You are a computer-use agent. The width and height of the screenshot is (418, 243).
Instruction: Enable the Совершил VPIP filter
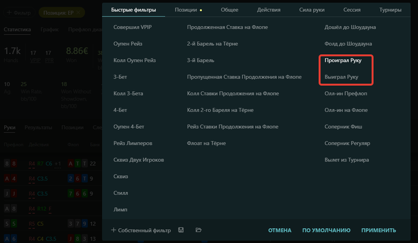[x=133, y=27]
